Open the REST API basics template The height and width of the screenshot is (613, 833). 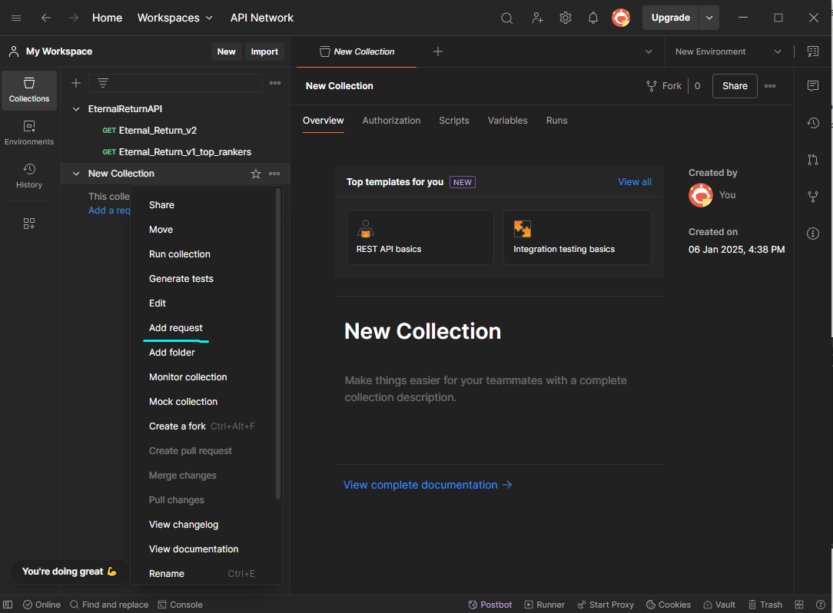tap(420, 237)
